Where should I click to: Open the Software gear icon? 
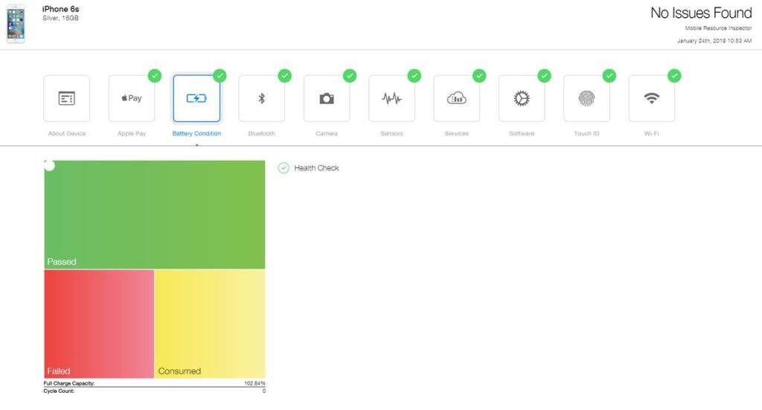[522, 99]
